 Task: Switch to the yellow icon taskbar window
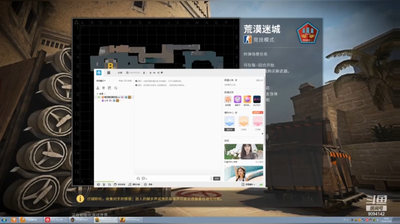pyautogui.click(x=106, y=220)
